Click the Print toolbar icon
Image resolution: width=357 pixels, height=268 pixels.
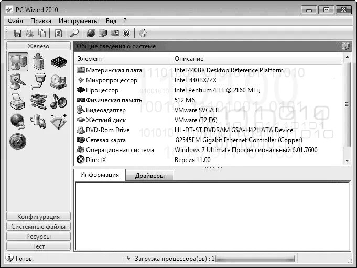[x=29, y=33]
